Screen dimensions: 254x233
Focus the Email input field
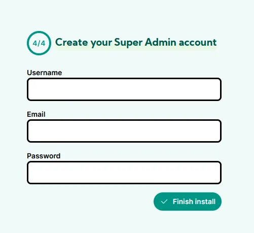124,131
